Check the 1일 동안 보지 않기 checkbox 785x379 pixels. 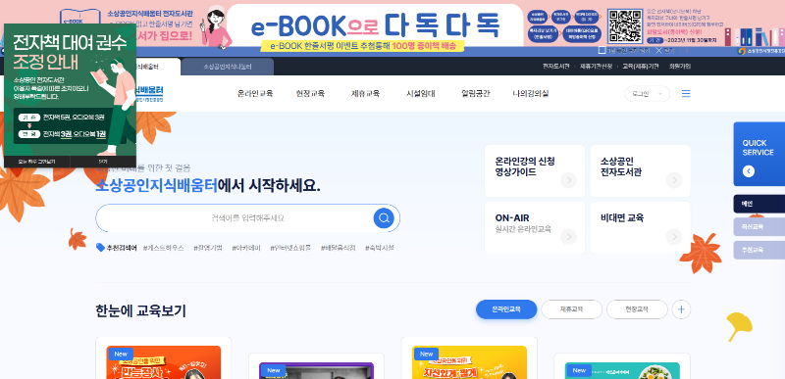(602, 50)
